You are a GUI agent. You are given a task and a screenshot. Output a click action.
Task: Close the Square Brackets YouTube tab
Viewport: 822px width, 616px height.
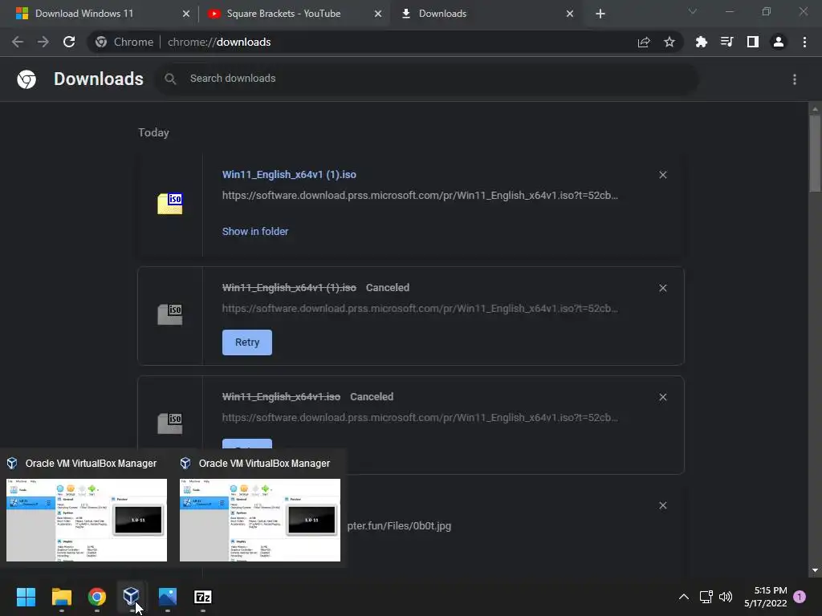[377, 14]
